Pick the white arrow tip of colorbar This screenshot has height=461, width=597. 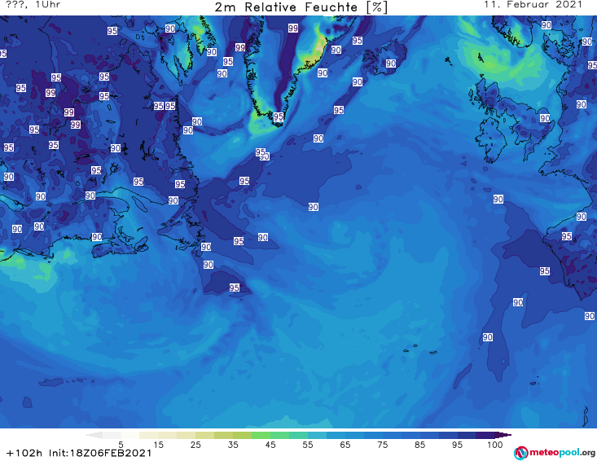pyautogui.click(x=94, y=435)
